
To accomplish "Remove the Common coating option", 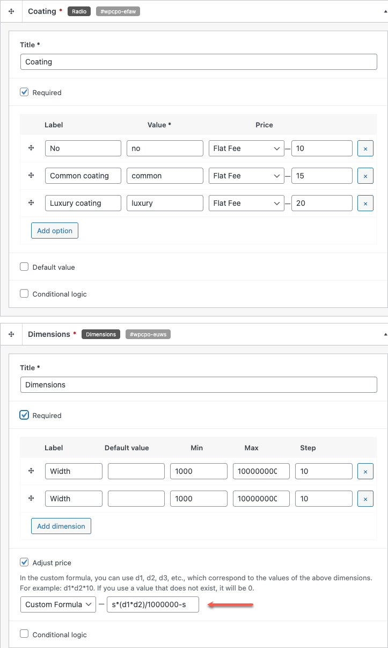I will pyautogui.click(x=365, y=176).
